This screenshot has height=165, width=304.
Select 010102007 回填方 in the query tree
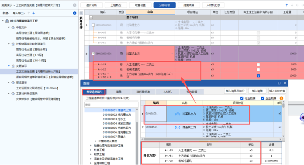[x=114, y=137]
